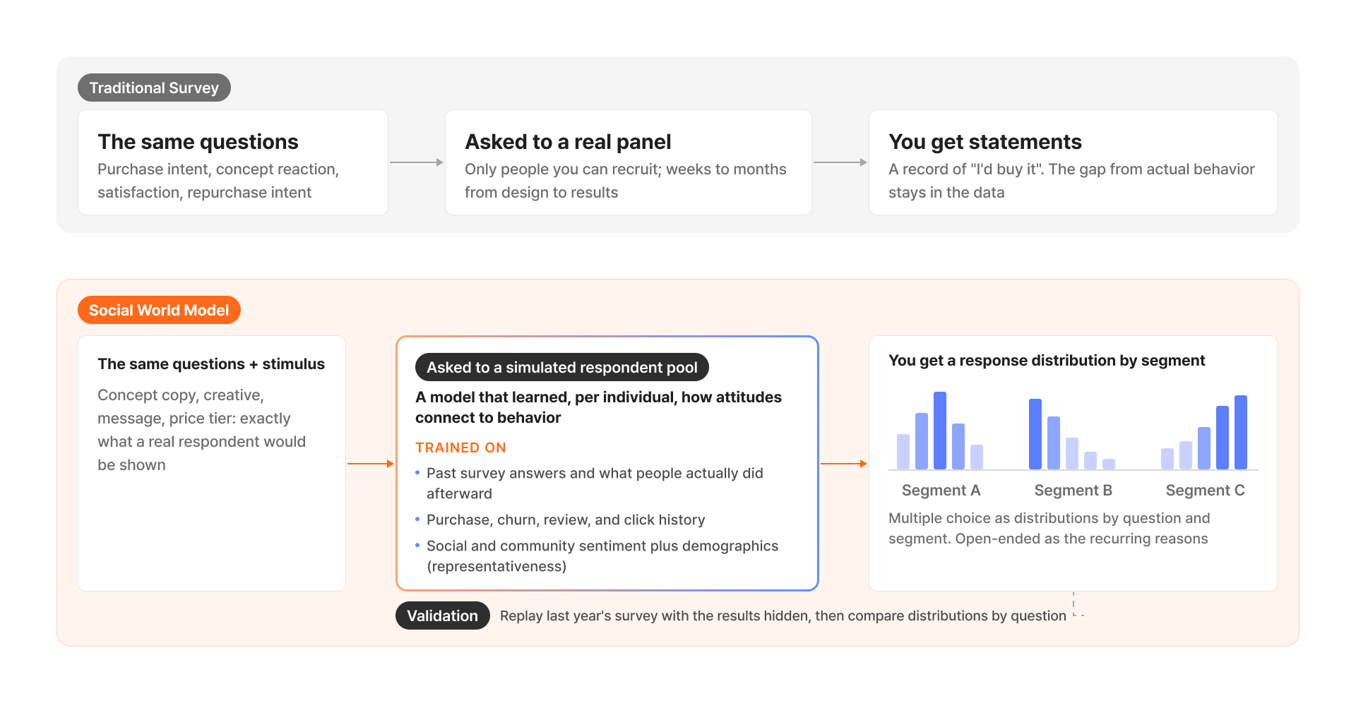Select 'Purchase, churn, review, and click history' bullet
The image size is (1356, 703).
pos(566,519)
